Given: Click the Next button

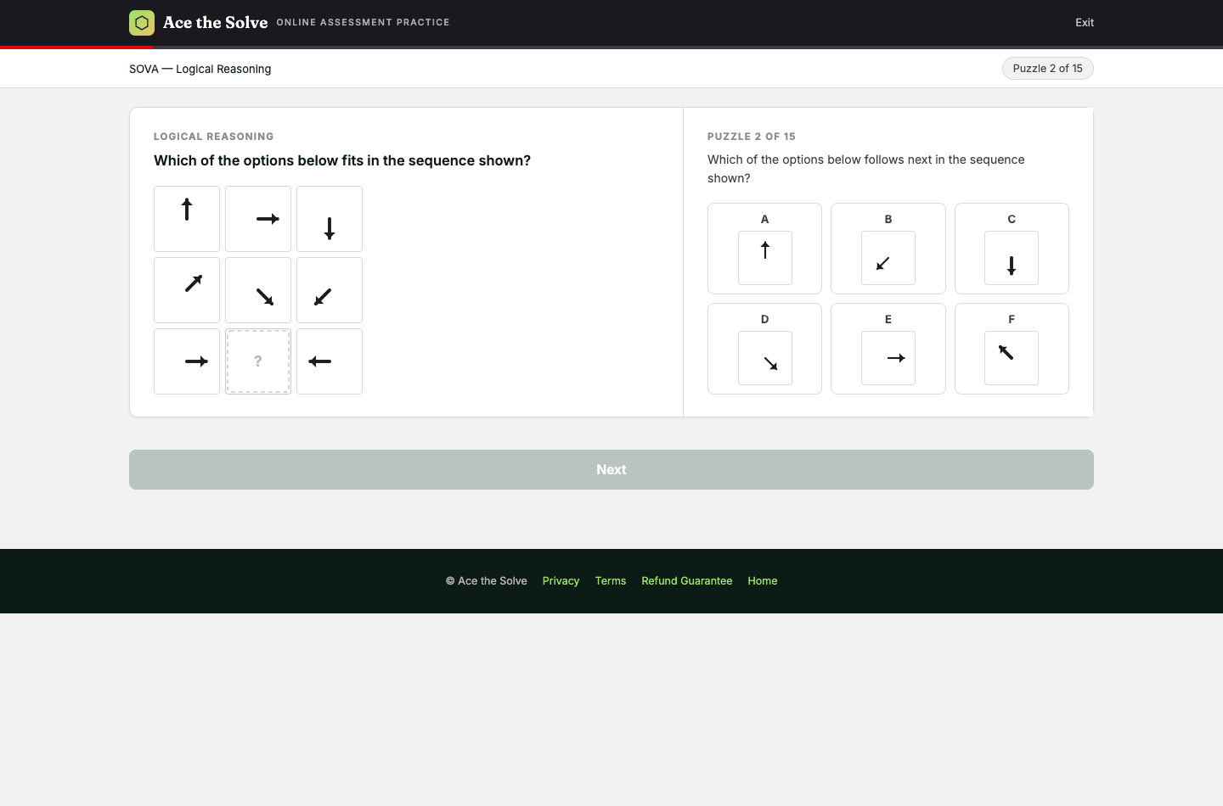Looking at the screenshot, I should [611, 469].
